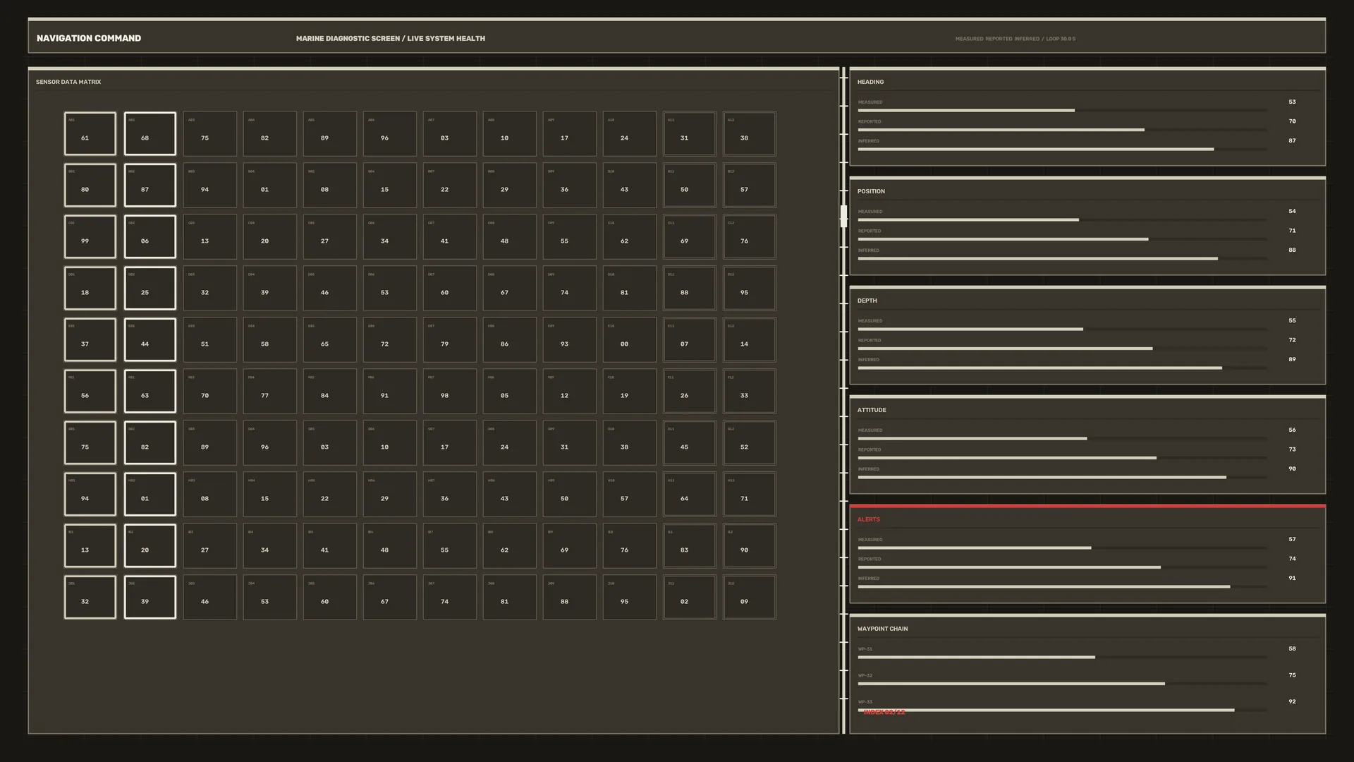Click cell D12 showing 95
Screen dimensions: 1354x762
(749, 288)
